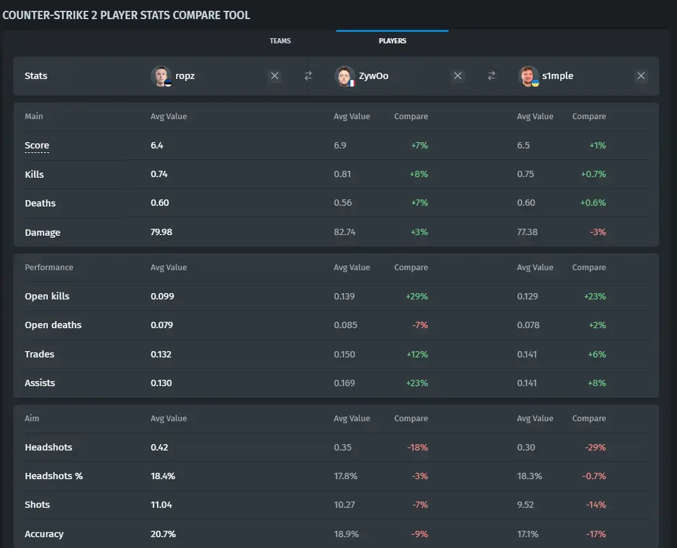Viewport: 677px width, 548px height.
Task: Click the underlined Score stat label
Action: [37, 145]
